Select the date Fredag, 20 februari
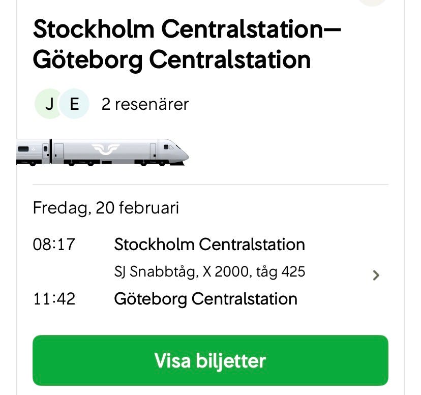The height and width of the screenshot is (395, 421). click(106, 208)
